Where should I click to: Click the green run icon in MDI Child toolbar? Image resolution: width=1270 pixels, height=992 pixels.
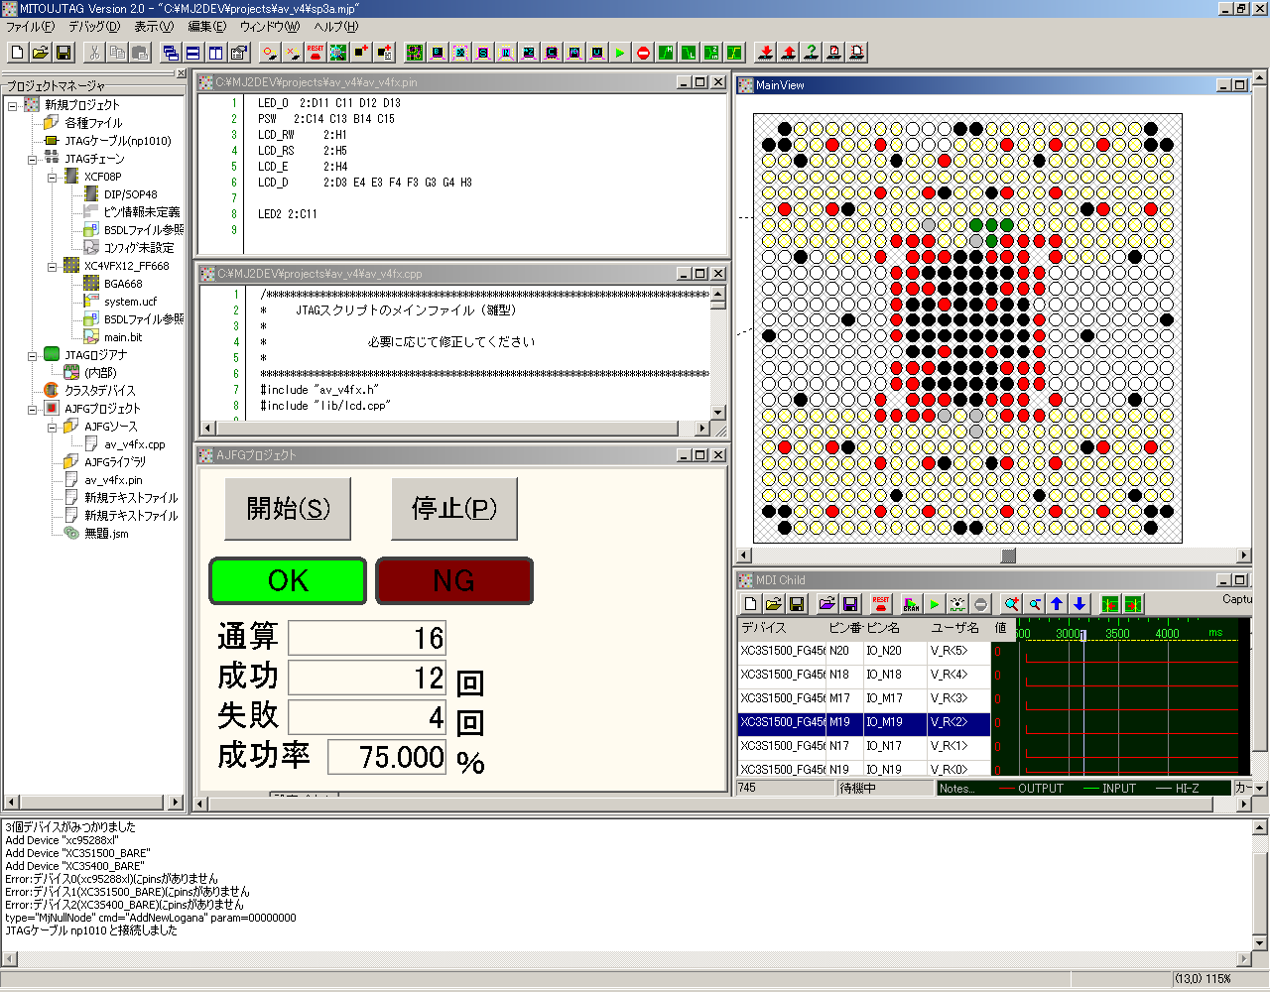(934, 604)
